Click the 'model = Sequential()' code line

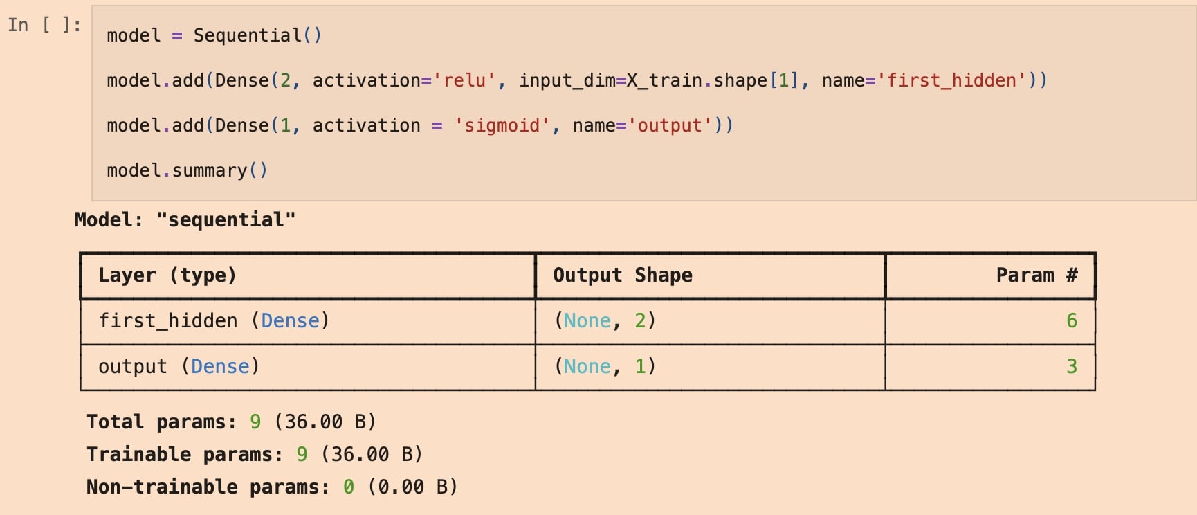tap(214, 35)
